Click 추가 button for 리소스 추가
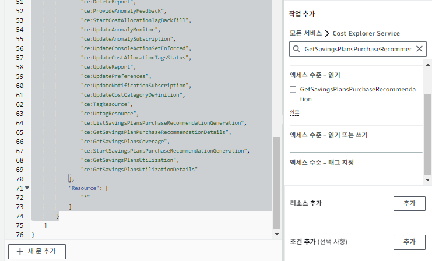This screenshot has width=432, height=261. click(x=409, y=203)
